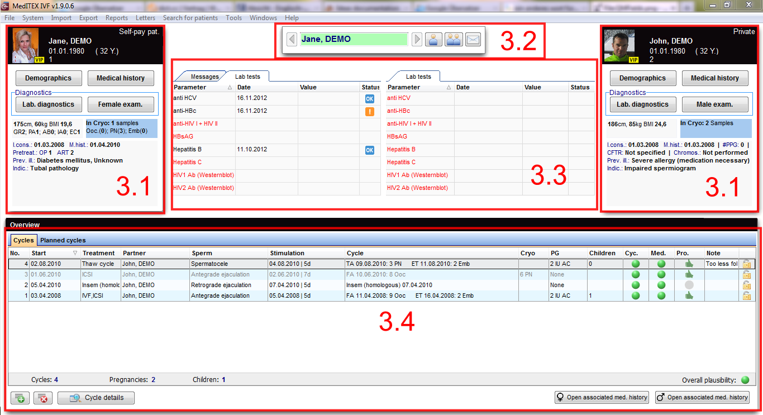Click orange warning status icon for anti-HBc
Viewport: 763px width, 415px height.
point(370,111)
